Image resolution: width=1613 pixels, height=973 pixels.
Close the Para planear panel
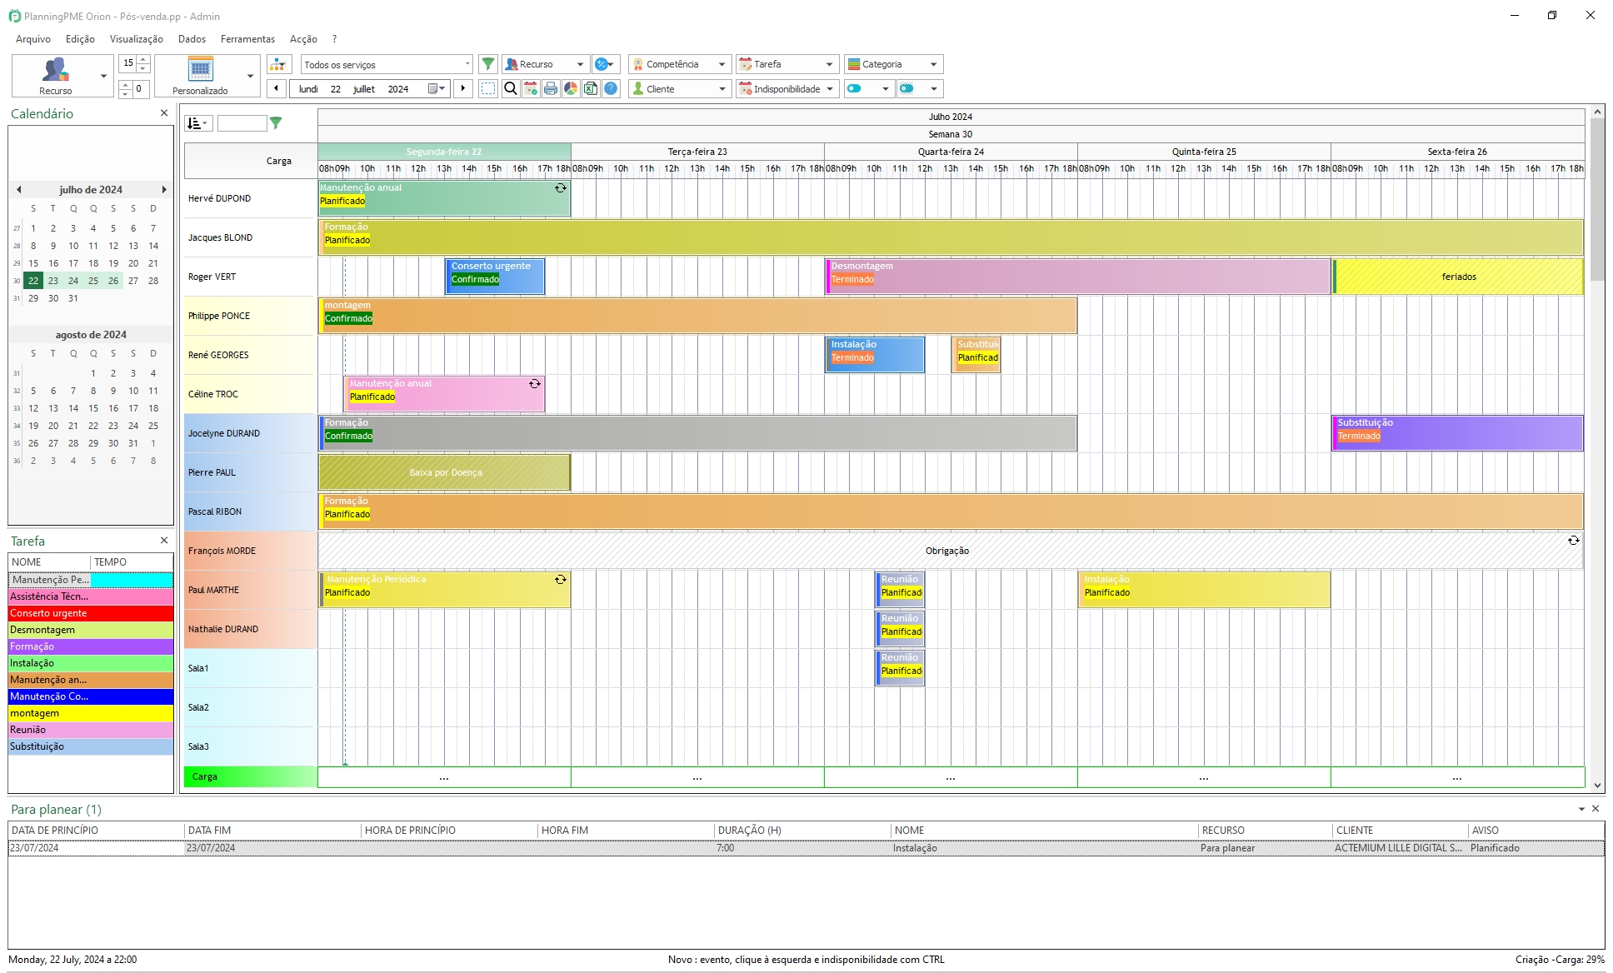(1596, 809)
